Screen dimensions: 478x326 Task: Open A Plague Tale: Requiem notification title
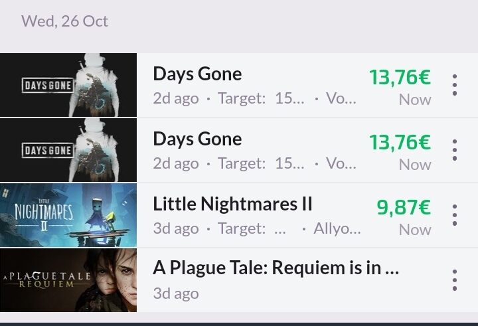click(x=276, y=268)
